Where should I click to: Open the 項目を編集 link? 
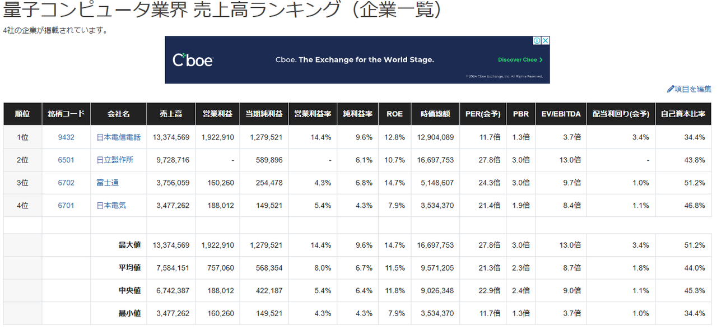point(692,89)
